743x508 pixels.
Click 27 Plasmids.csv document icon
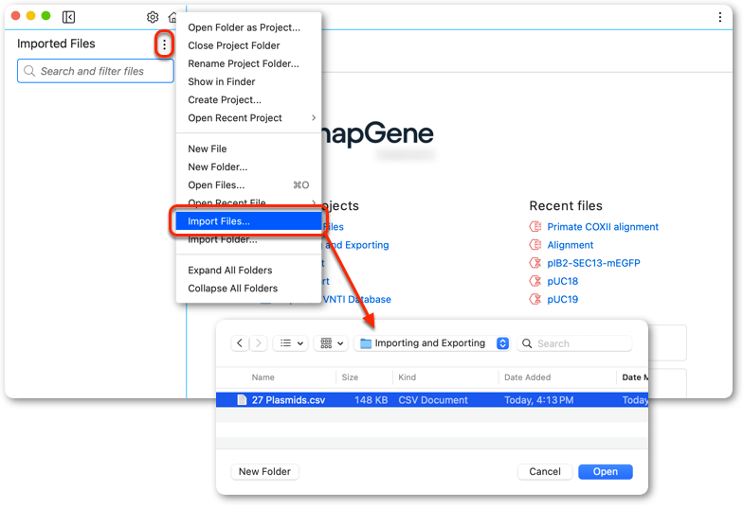coord(243,400)
